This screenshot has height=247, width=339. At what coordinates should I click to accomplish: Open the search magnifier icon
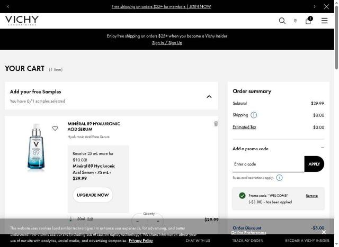click(282, 21)
